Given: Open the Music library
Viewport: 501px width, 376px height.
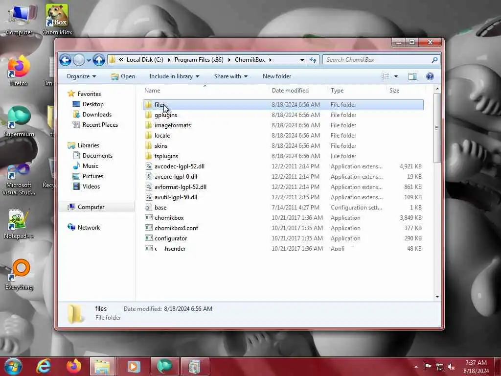Looking at the screenshot, I should pyautogui.click(x=86, y=165).
